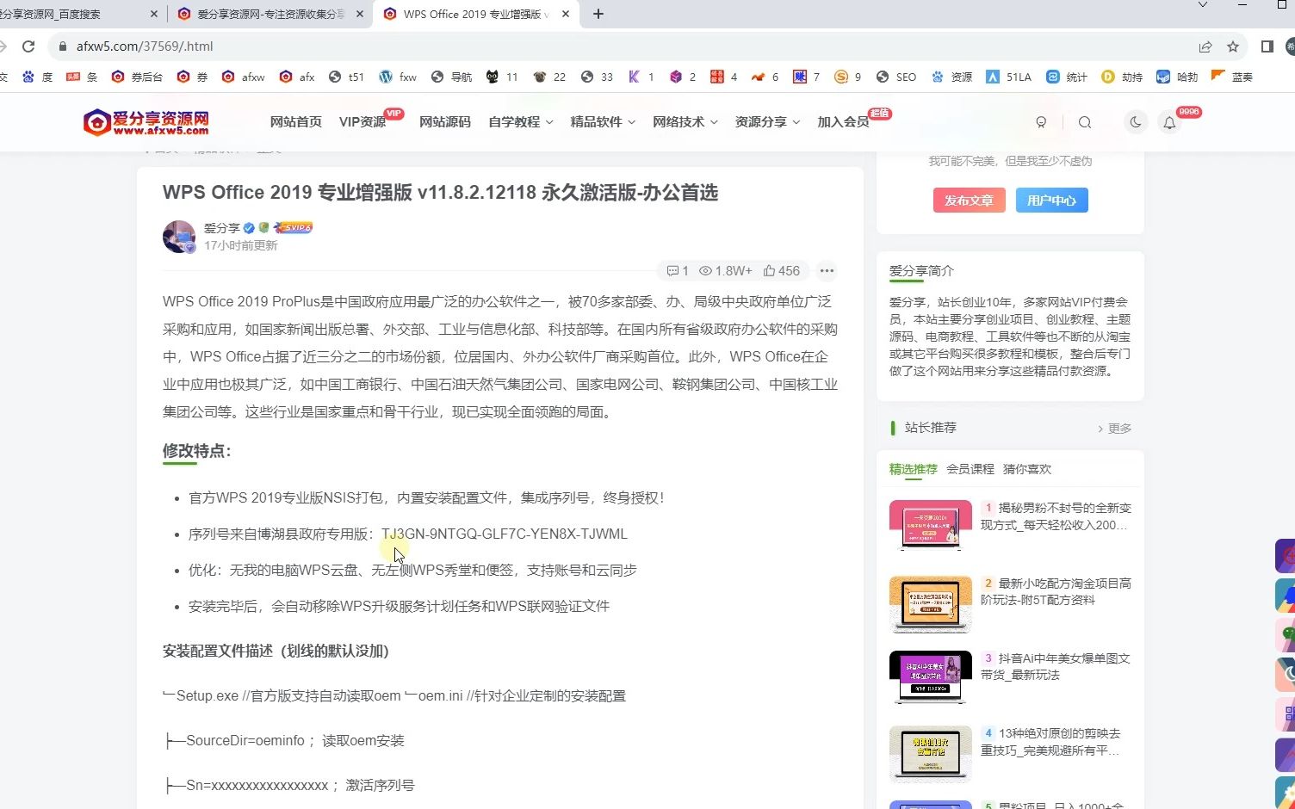This screenshot has height=809, width=1295.
Task: Select the 猜你喜欢 tab
Action: click(1027, 469)
